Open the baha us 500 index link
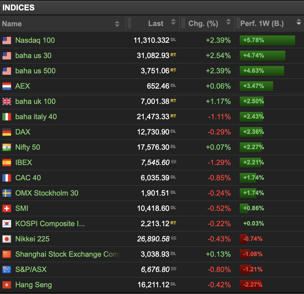 pyautogui.click(x=35, y=71)
